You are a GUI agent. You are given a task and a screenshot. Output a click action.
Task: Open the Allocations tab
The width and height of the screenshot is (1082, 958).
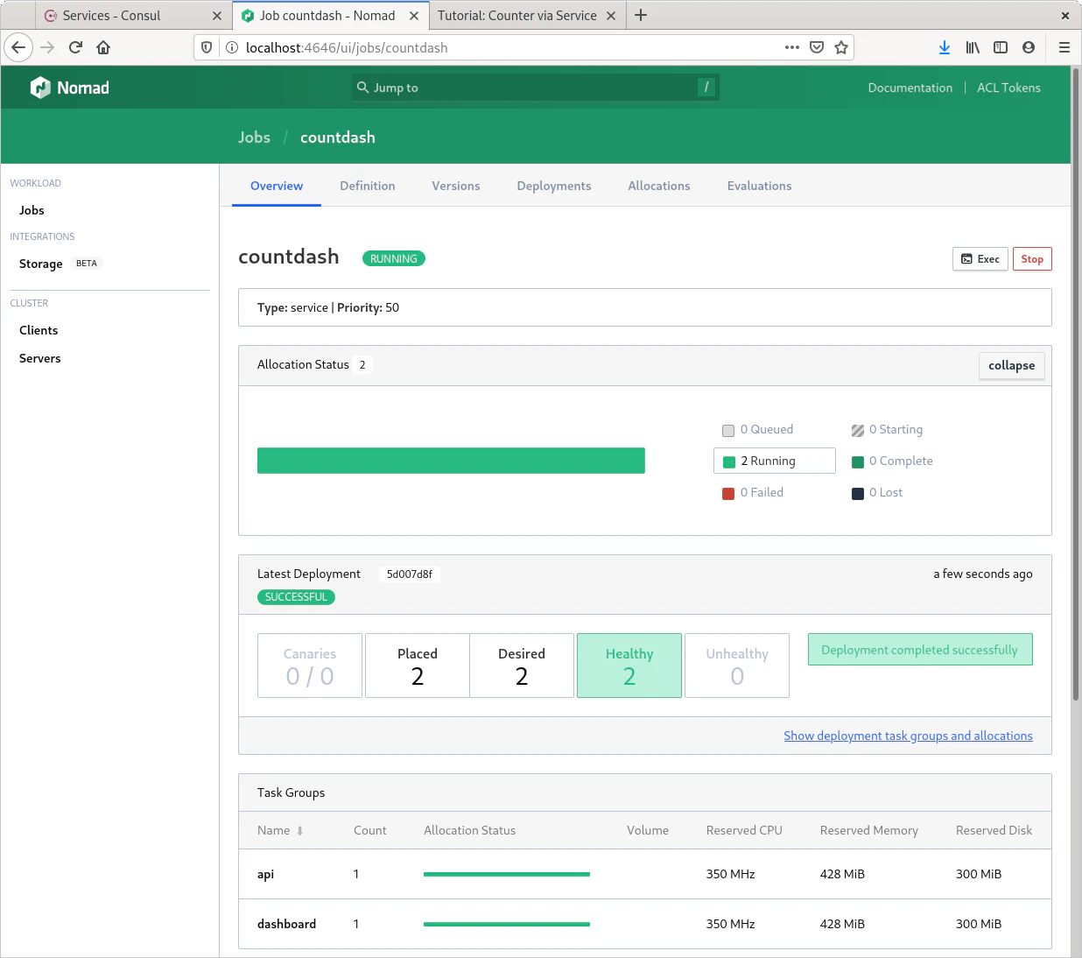pyautogui.click(x=658, y=186)
